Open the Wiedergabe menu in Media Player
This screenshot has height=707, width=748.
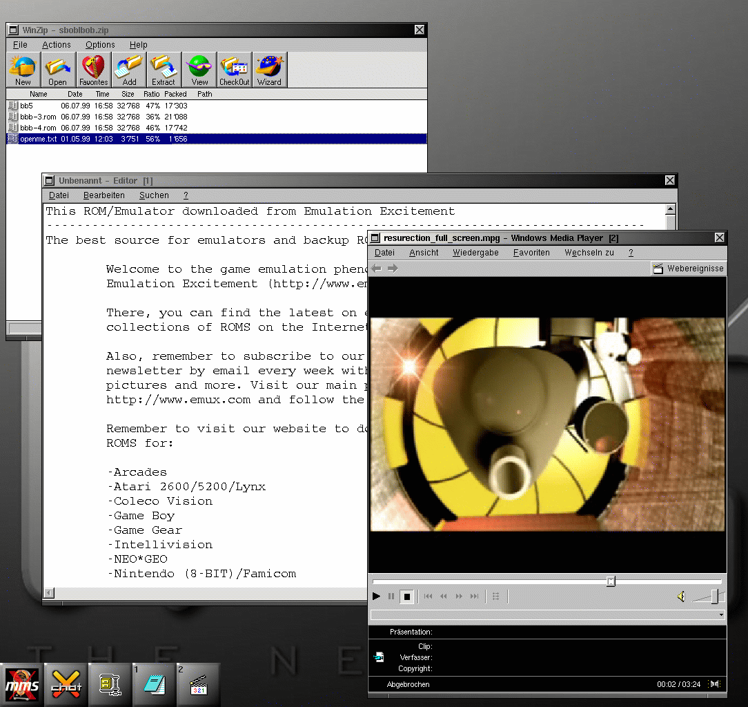[475, 253]
